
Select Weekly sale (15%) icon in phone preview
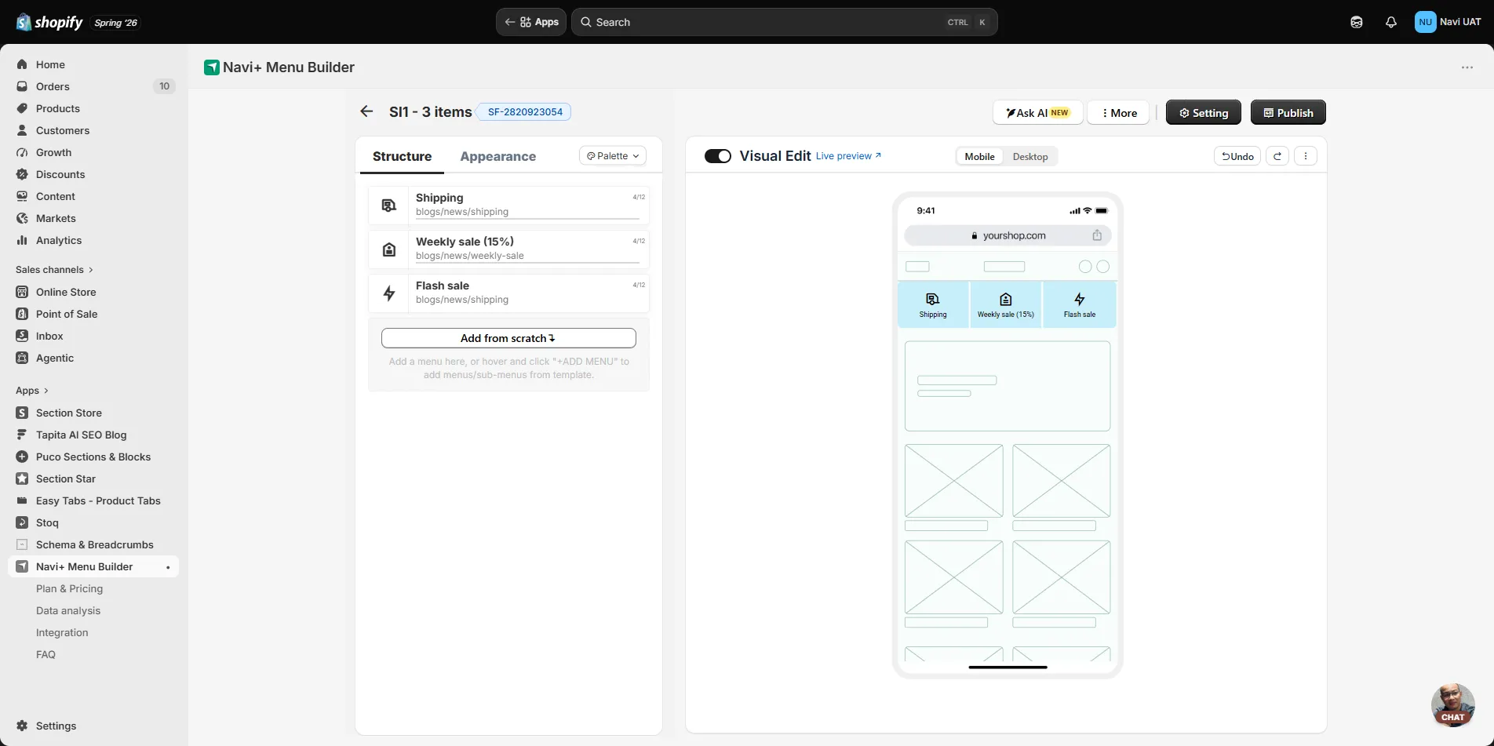click(x=1006, y=299)
